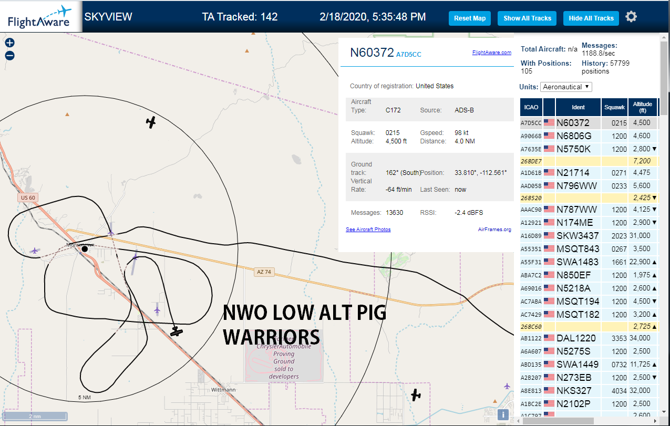Click the US flag in N60372 row
Viewport: 670px width, 426px height.
click(549, 122)
